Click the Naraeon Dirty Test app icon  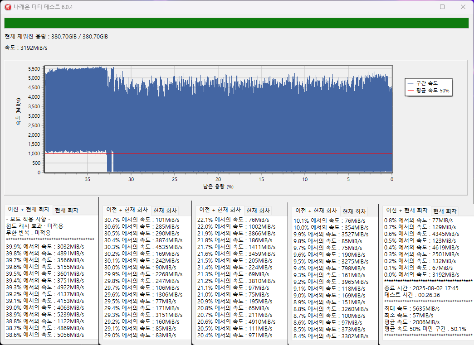point(8,7)
